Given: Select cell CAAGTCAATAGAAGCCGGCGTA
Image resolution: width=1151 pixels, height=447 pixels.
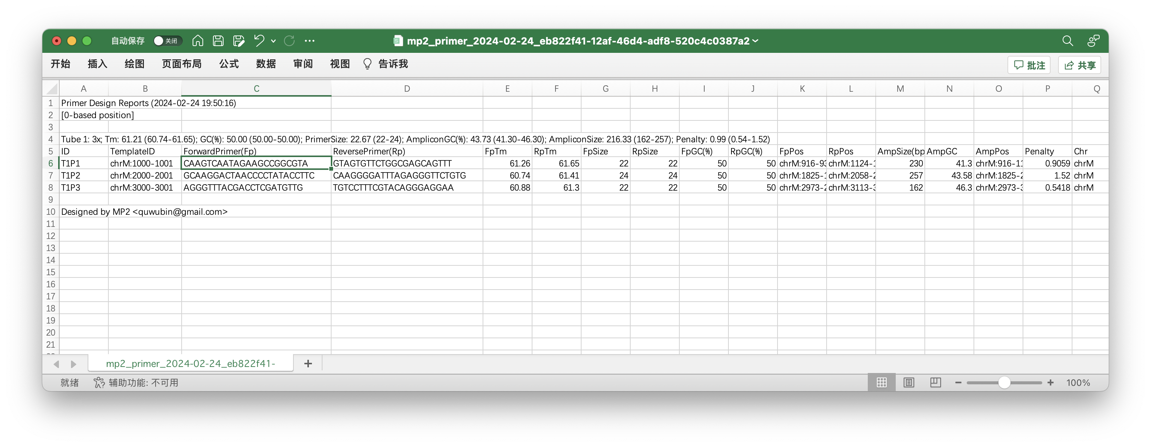Looking at the screenshot, I should [256, 163].
